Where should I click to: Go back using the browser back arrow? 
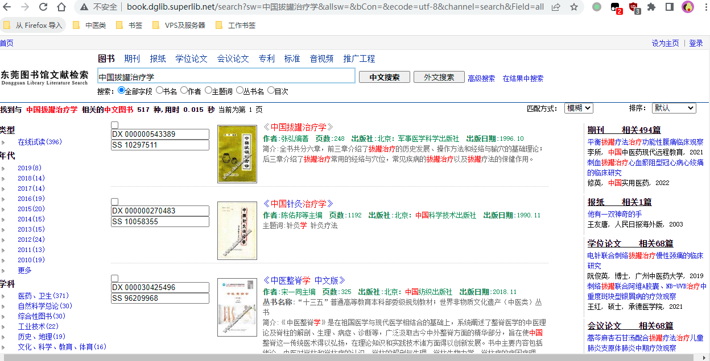7,7
